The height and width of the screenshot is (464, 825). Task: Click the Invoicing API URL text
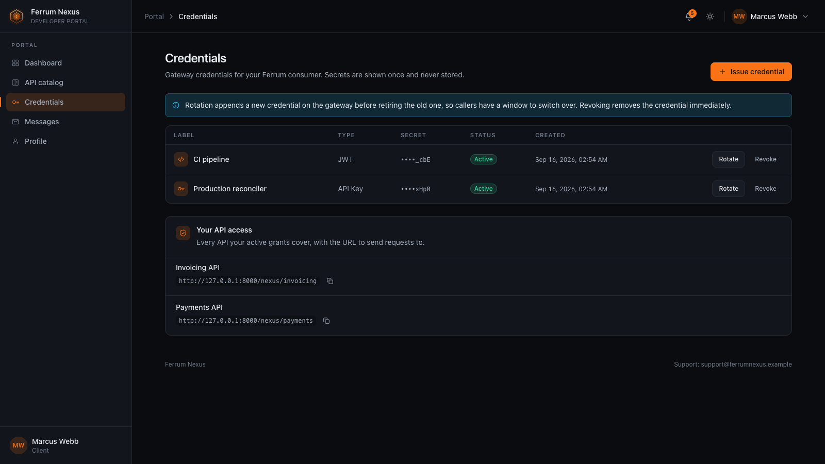(x=247, y=281)
